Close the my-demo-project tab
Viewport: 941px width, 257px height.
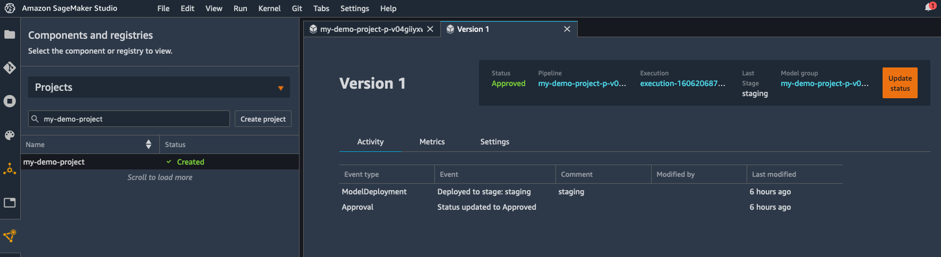click(x=430, y=29)
